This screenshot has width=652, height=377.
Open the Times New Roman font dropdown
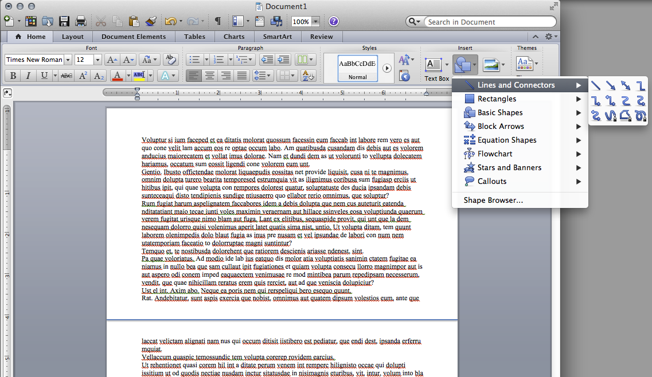pos(68,60)
